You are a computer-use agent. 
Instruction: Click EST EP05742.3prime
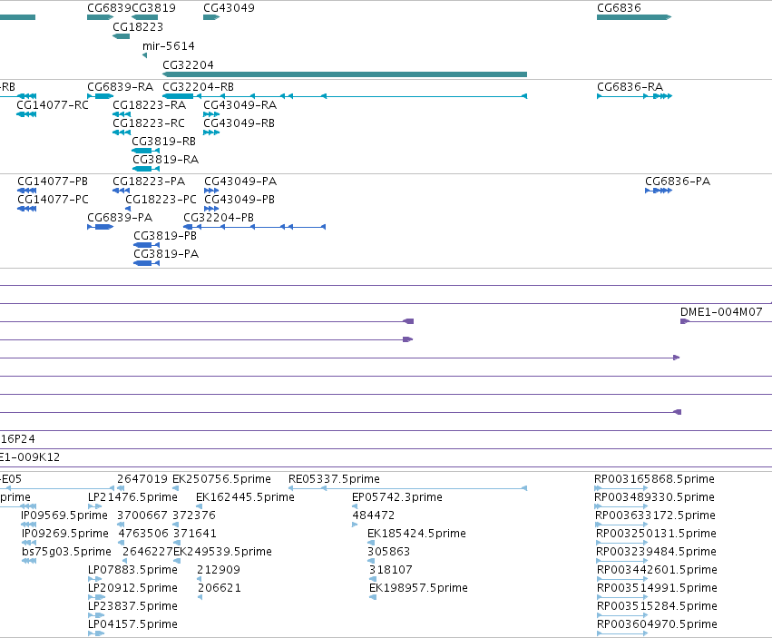pos(355,506)
